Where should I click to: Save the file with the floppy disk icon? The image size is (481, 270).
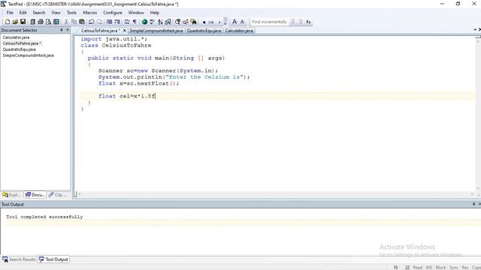click(x=23, y=22)
